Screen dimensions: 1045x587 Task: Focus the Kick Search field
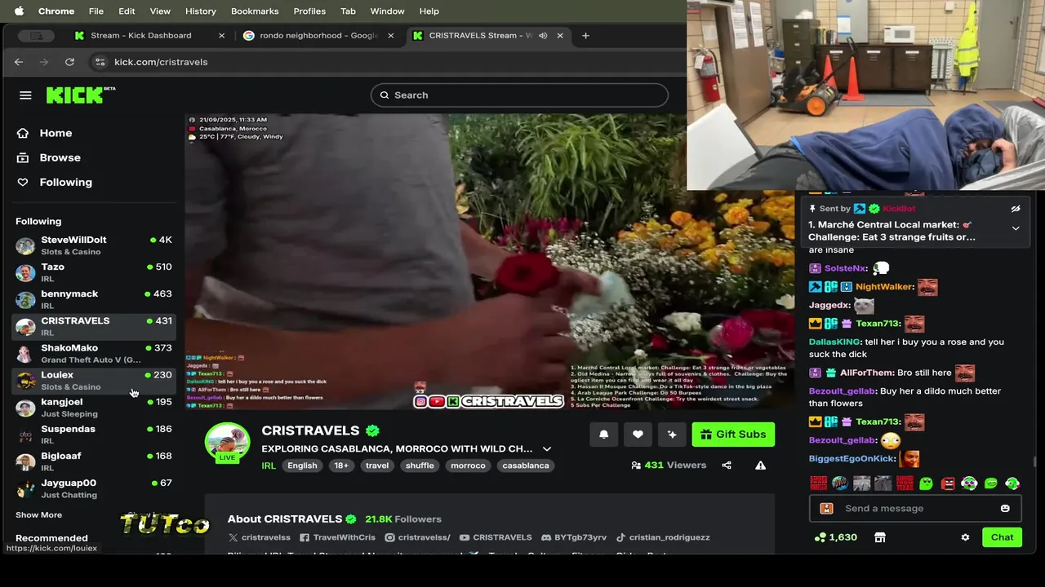click(519, 95)
